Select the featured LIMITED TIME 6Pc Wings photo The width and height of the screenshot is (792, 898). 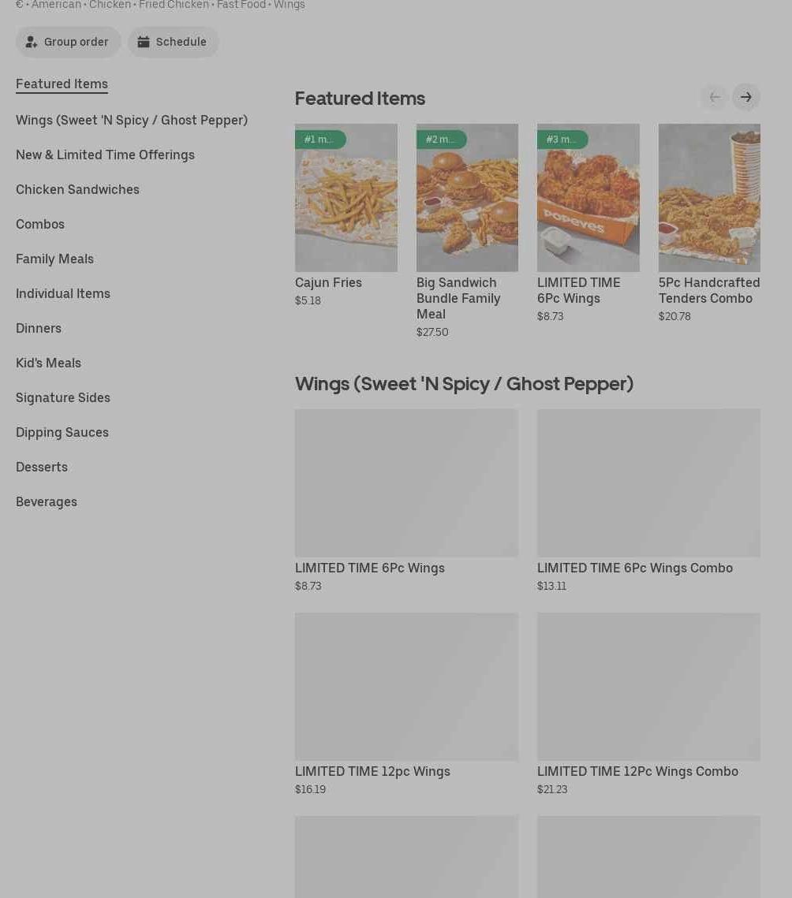point(588,198)
